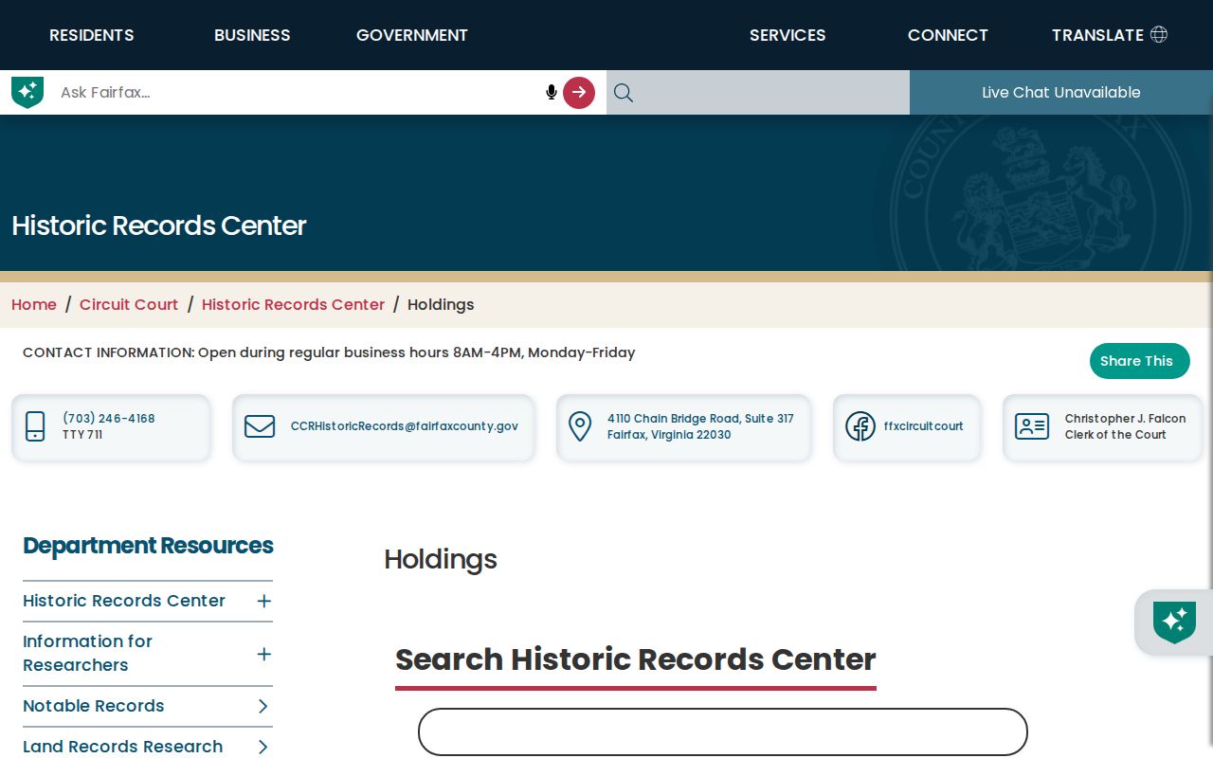Open the Connect menu
The height and width of the screenshot is (758, 1213).
point(948,35)
